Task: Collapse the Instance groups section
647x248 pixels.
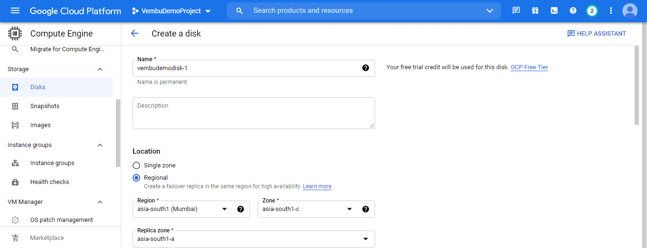Action: pyautogui.click(x=100, y=145)
